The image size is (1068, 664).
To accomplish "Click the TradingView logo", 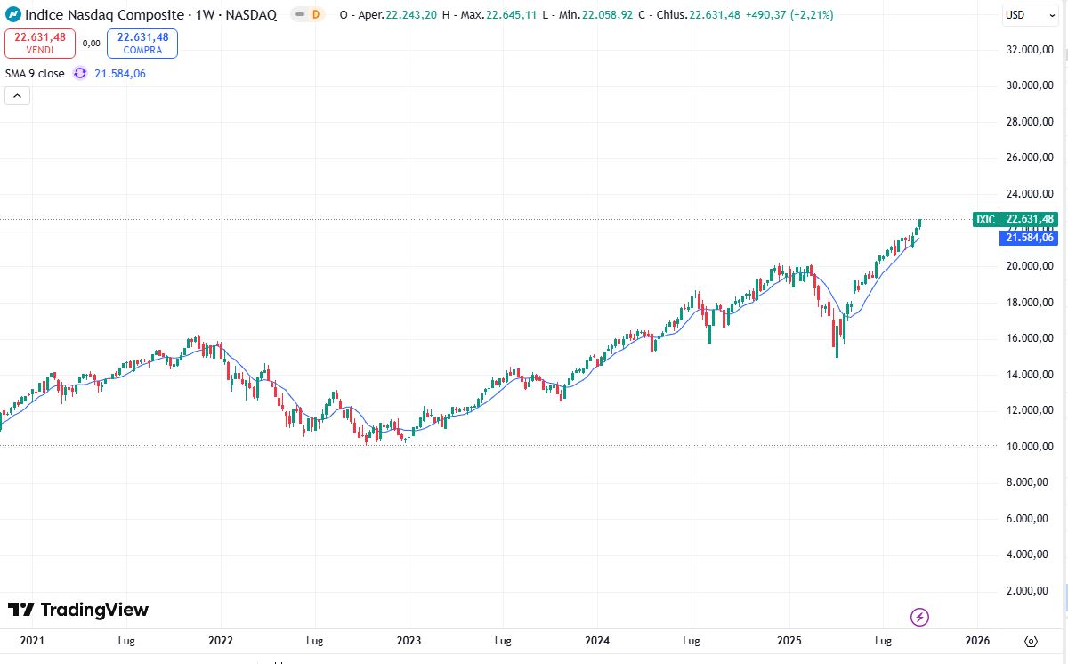I will point(78,610).
